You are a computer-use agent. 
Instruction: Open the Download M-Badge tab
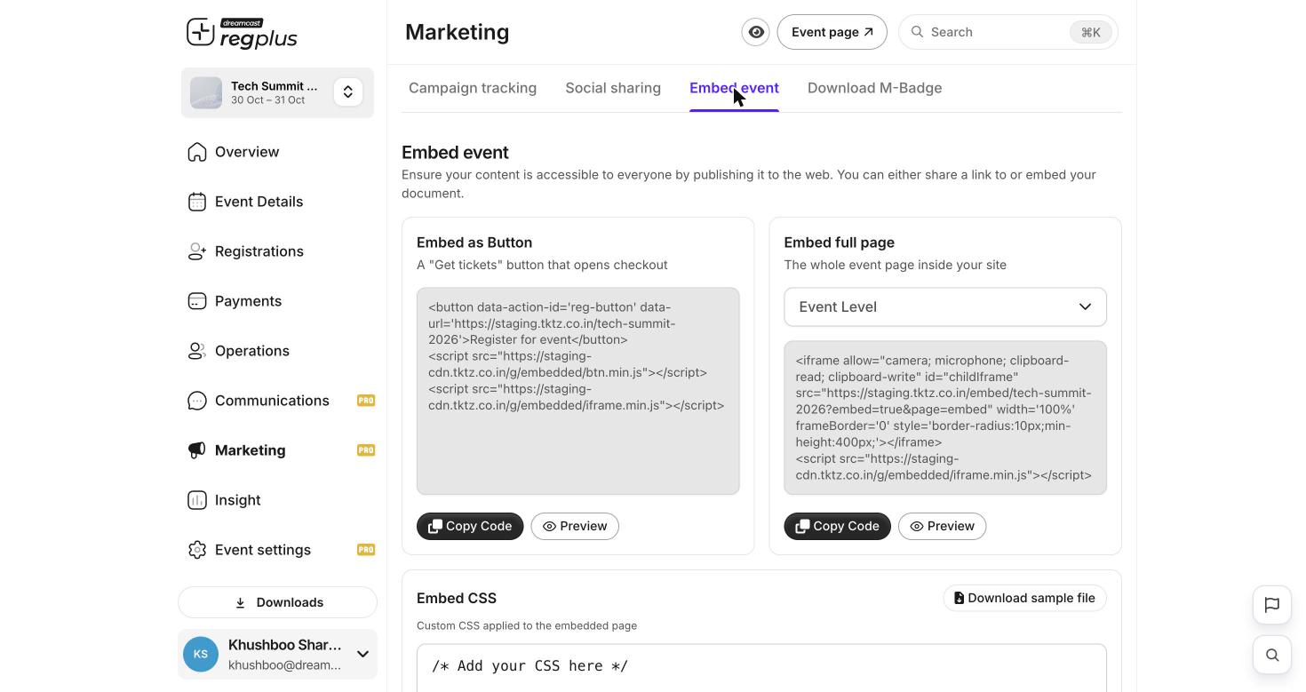(874, 88)
